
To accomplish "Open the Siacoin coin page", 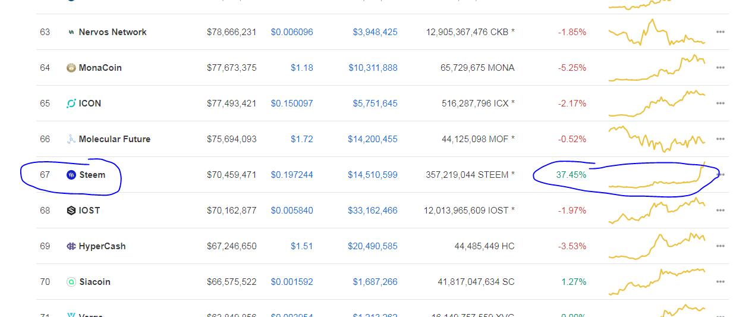I will (x=95, y=282).
